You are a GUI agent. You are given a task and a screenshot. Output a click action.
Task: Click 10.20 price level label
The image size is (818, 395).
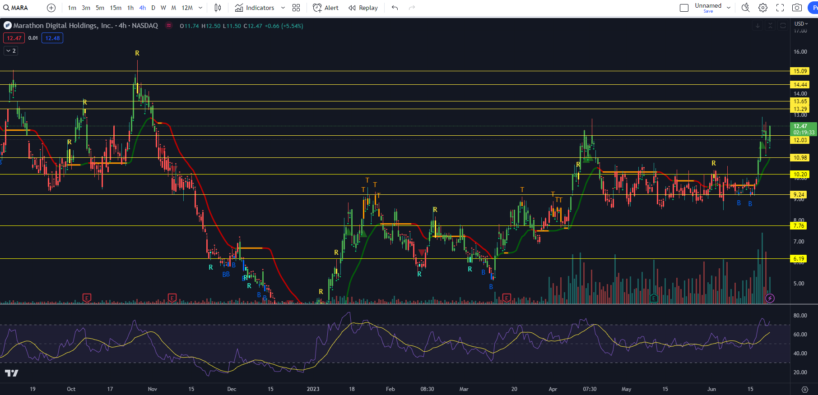(x=800, y=175)
